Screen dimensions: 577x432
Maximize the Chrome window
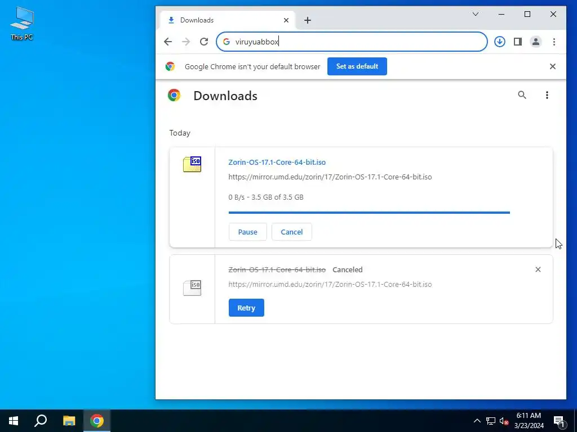(527, 14)
